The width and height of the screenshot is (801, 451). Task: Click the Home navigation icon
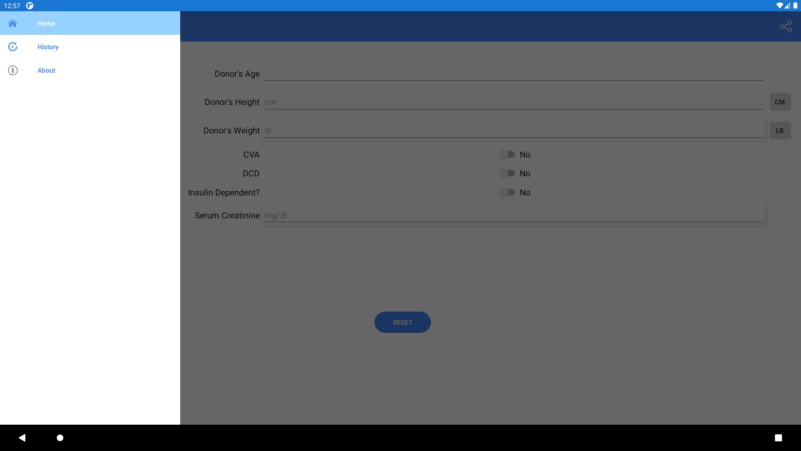click(12, 23)
